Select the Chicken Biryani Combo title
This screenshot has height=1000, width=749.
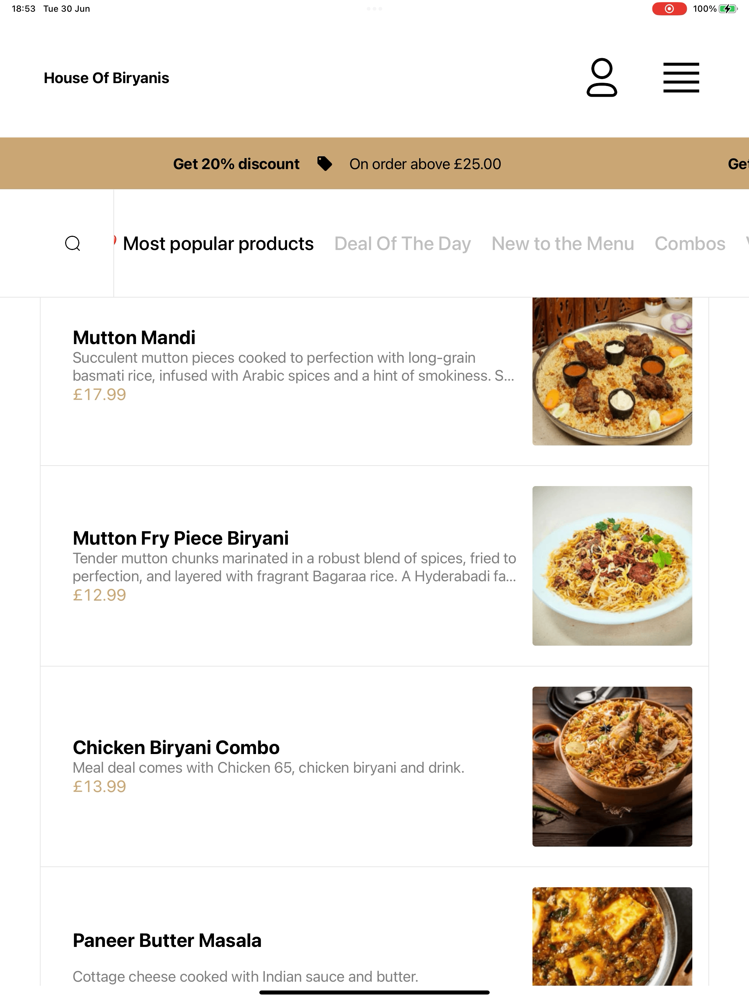176,747
